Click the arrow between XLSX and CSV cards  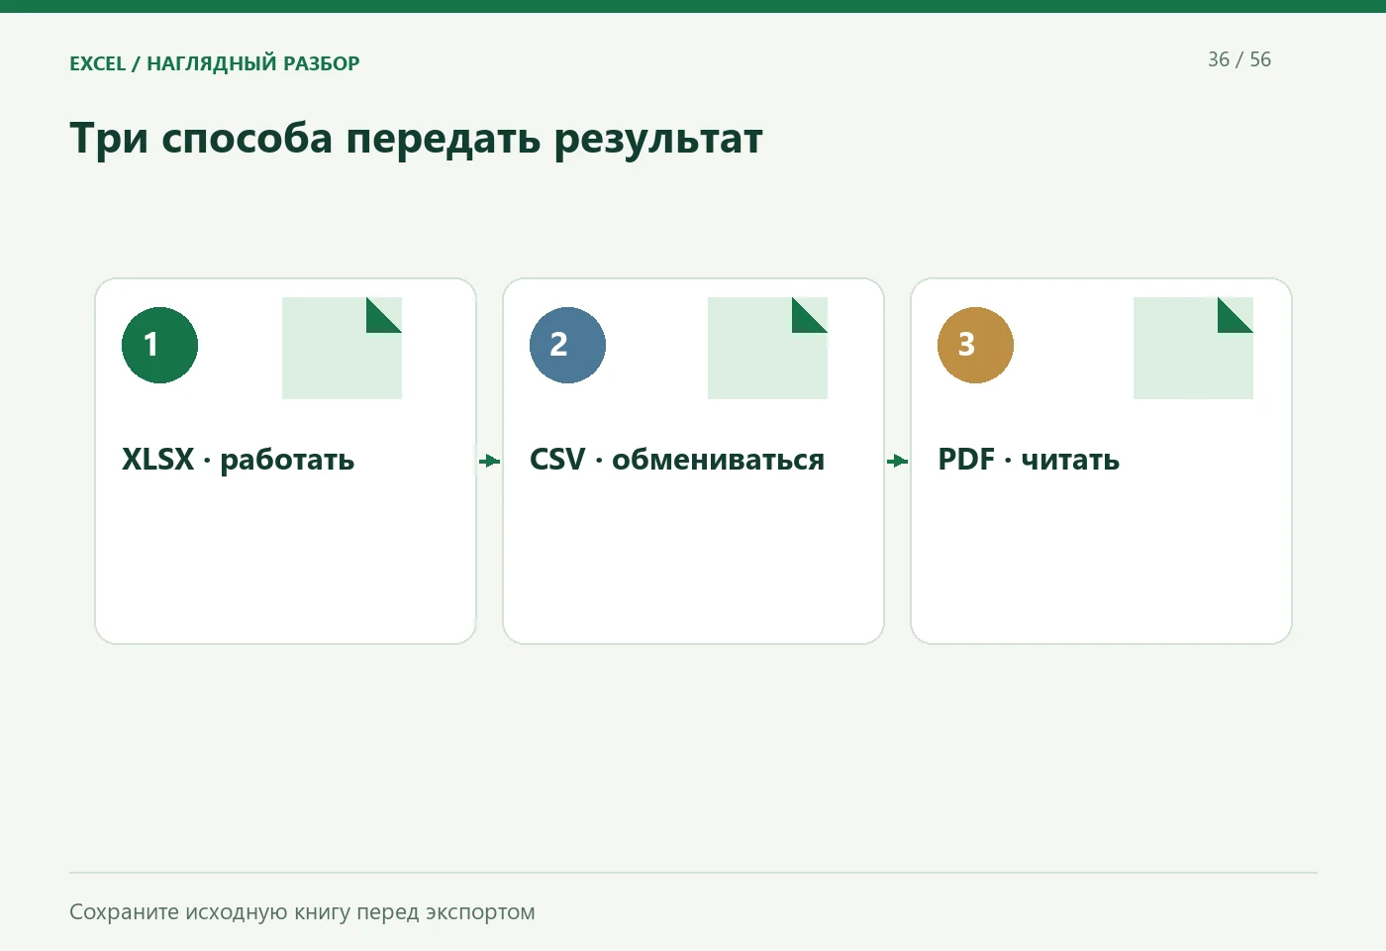coord(489,461)
